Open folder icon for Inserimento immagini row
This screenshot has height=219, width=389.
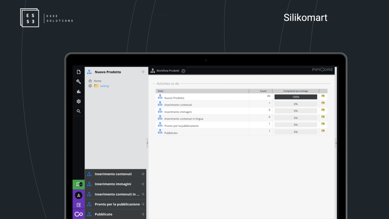pos(323,110)
